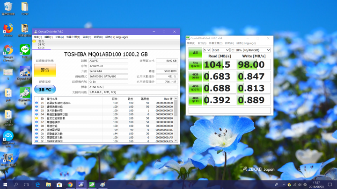Image resolution: width=337 pixels, height=189 pixels.
Task: Open the Recycle Bin desktop icon
Action: (8, 8)
